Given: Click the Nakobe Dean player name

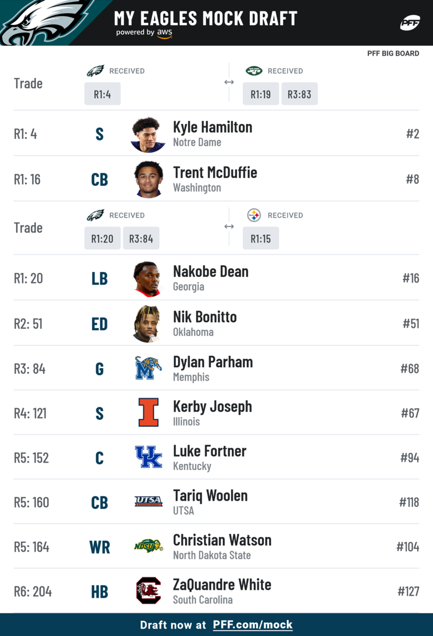Looking at the screenshot, I should [210, 272].
